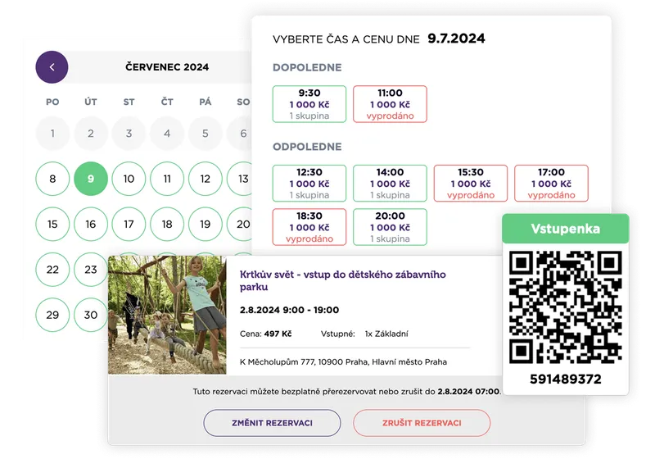Choose day 18 in the calendar
The height and width of the screenshot is (459, 655).
tap(167, 224)
